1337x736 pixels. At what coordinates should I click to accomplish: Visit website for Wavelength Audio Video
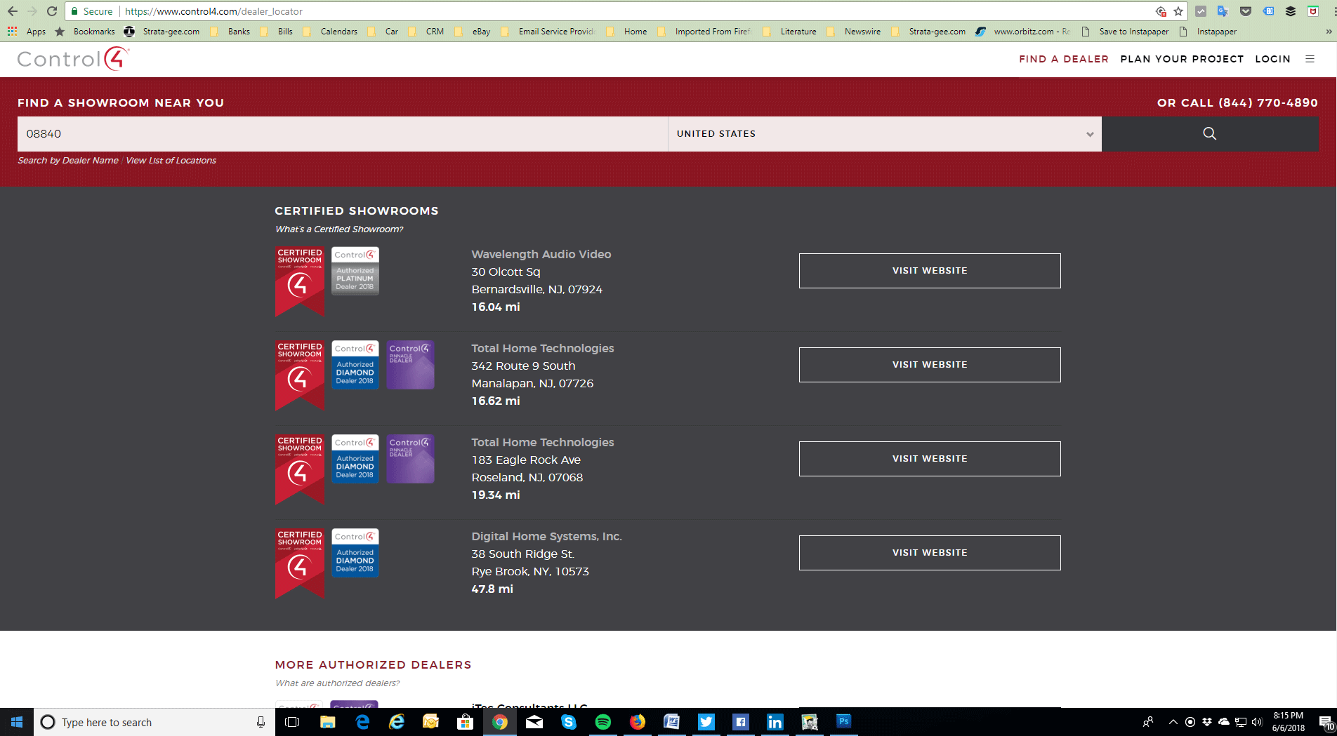click(x=930, y=271)
